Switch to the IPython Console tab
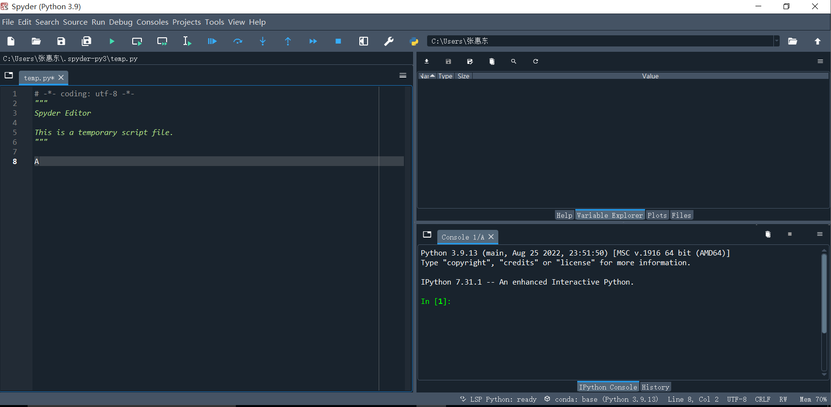Viewport: 831px width, 407px height. (608, 387)
